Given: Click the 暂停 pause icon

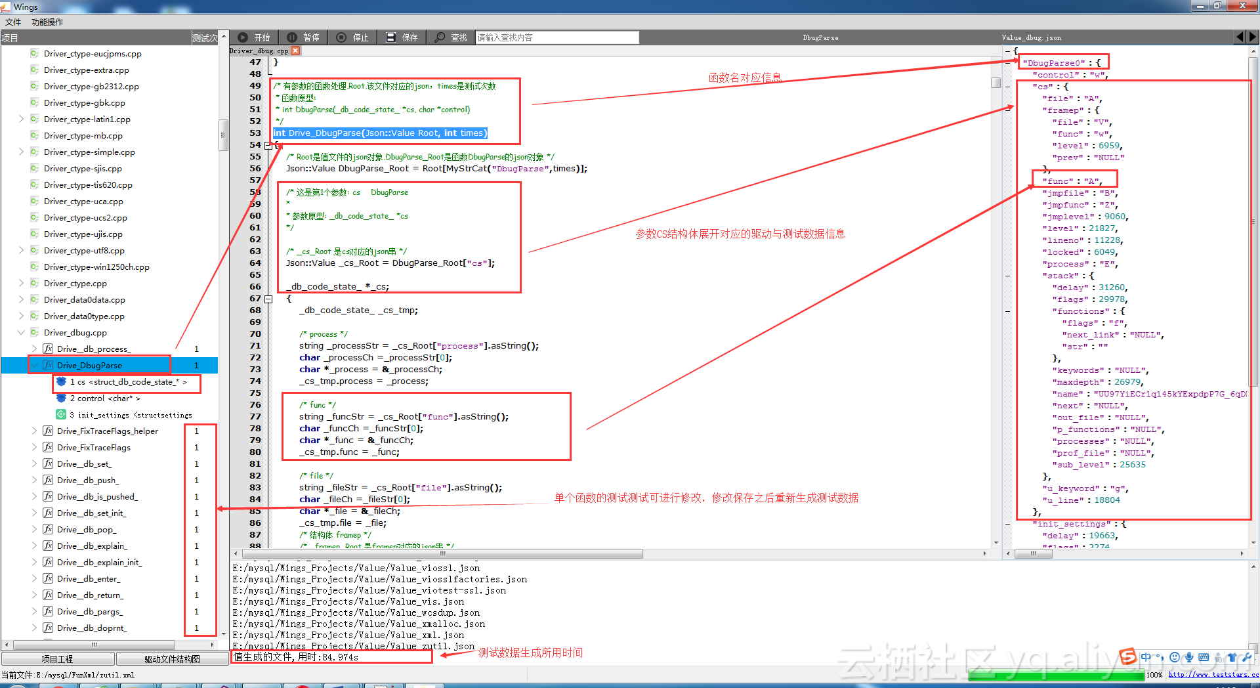Looking at the screenshot, I should pos(292,37).
